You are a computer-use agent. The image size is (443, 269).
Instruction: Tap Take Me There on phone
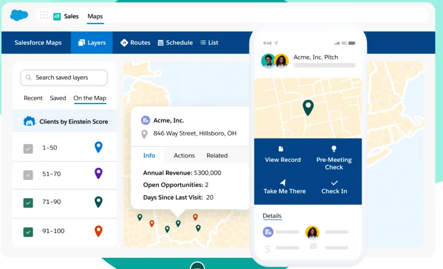point(285,191)
